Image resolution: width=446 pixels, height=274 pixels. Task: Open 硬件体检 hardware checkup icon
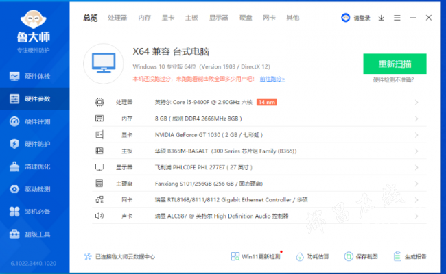[14, 76]
